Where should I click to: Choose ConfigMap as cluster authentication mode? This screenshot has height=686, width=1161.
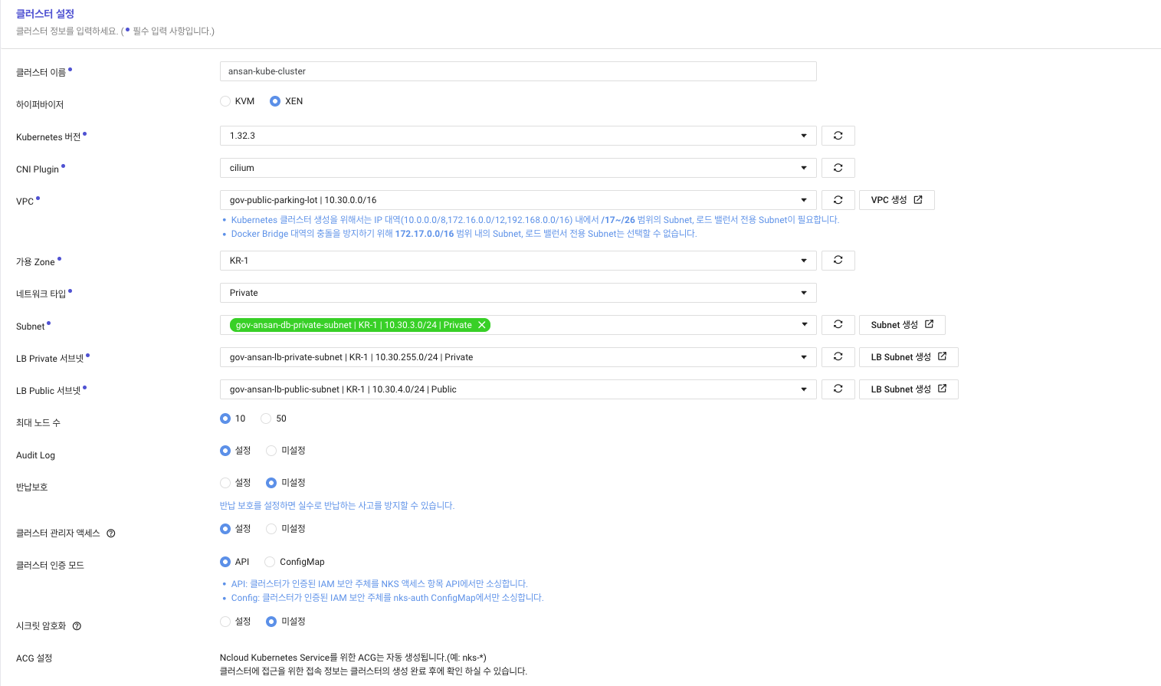pos(270,562)
